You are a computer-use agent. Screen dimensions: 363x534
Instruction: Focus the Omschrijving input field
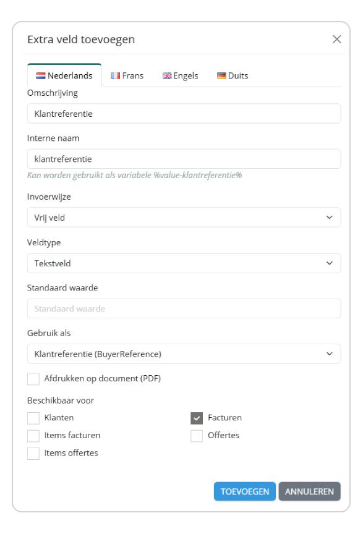(x=184, y=113)
